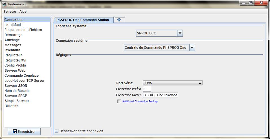This screenshot has height=139, width=270.
Task: Open Régulateur settings
Action: pyautogui.click(x=27, y=55)
